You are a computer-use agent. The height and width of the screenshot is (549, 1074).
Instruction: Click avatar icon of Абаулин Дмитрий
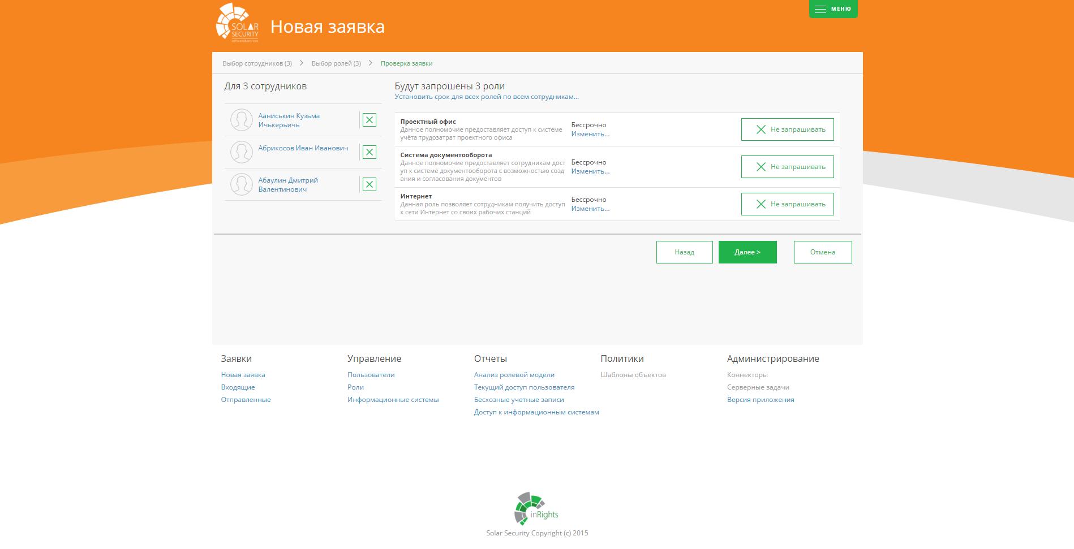(x=242, y=184)
